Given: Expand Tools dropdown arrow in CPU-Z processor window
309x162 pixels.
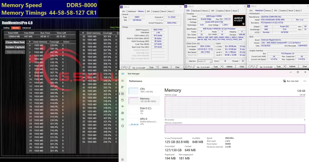Looking at the screenshot, I should pos(221,67).
